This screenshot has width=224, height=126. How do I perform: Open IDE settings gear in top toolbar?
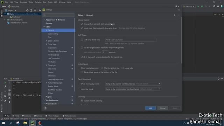(218, 6)
